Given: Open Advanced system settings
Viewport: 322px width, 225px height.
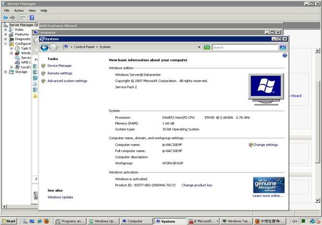Looking at the screenshot, I should coord(67,81).
